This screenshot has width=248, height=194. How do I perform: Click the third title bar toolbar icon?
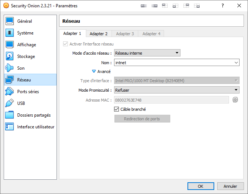[165, 6]
